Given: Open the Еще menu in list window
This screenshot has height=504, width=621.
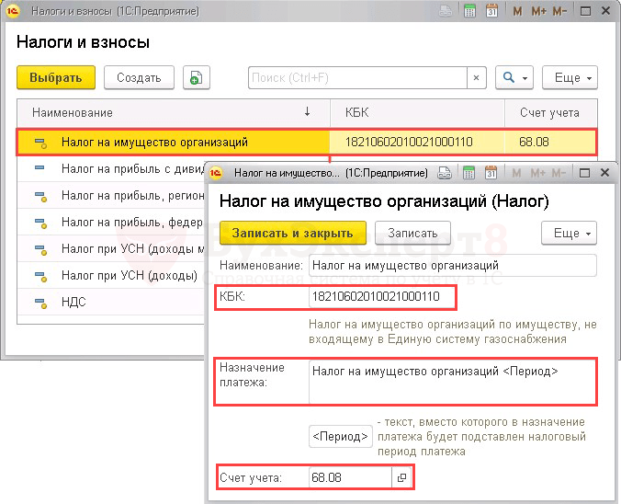Looking at the screenshot, I should (570, 77).
